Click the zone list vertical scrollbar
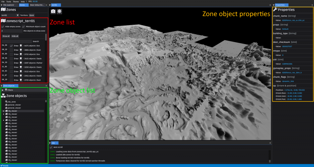This screenshot has width=314, height=167. pyautogui.click(x=46, y=37)
